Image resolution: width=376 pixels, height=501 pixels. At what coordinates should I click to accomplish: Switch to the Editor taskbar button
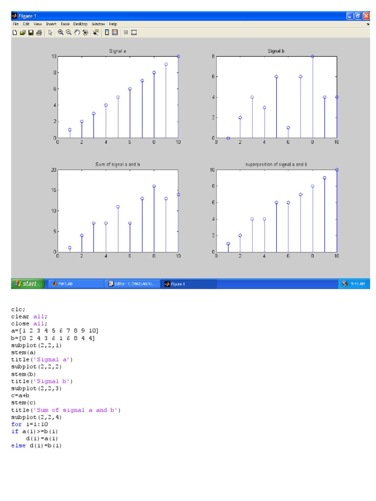133,284
